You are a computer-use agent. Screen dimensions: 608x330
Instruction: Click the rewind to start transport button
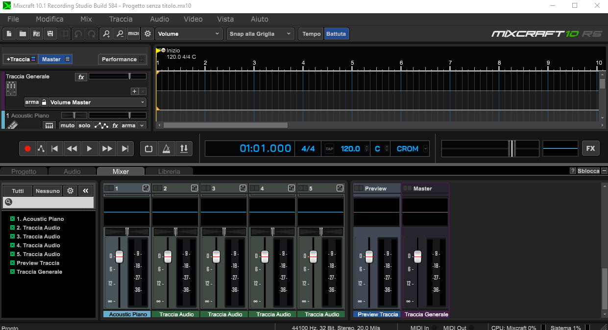pyautogui.click(x=55, y=148)
